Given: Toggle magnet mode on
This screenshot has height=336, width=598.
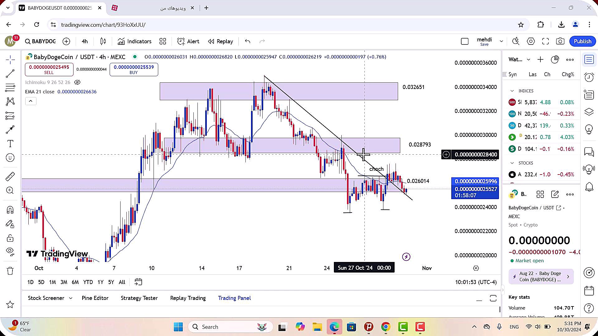Looking at the screenshot, I should click(x=10, y=210).
